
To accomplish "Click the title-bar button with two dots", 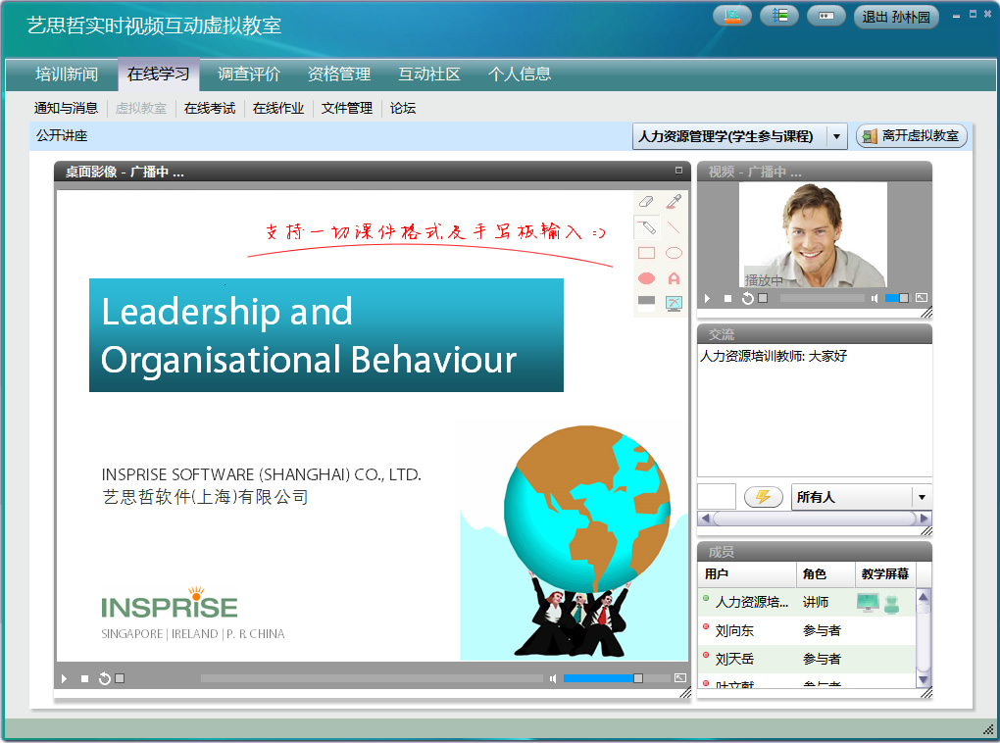I will [x=825, y=16].
